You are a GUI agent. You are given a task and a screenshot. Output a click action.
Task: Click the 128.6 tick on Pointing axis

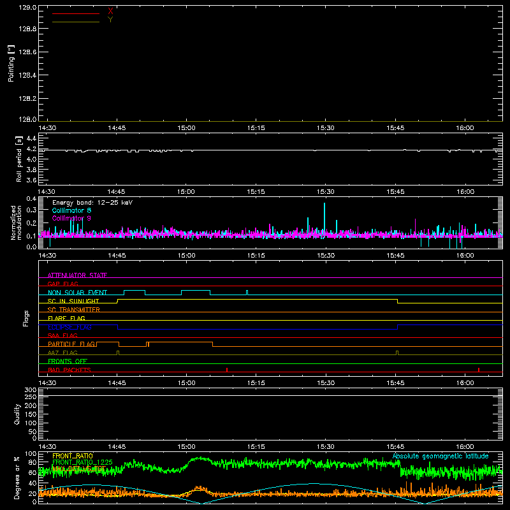click(x=27, y=52)
